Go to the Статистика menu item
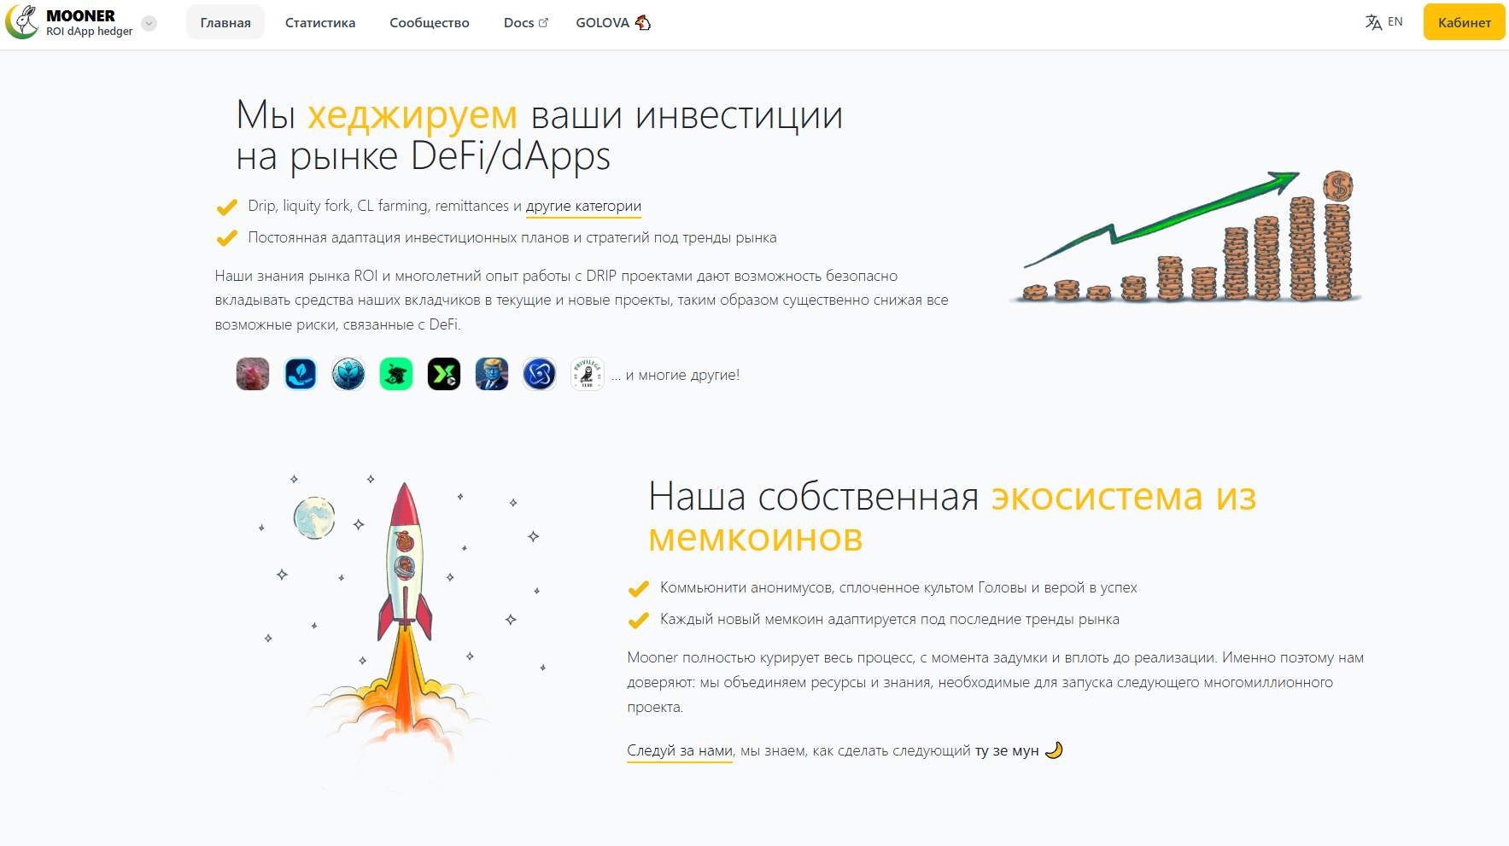Screen dimensions: 1509x846 tap(320, 23)
